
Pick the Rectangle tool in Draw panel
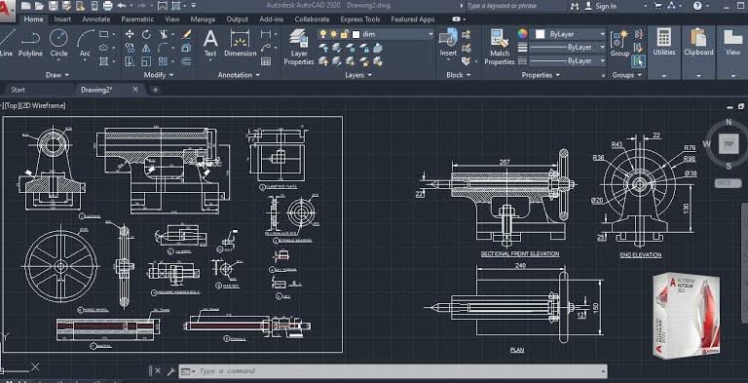pyautogui.click(x=103, y=34)
